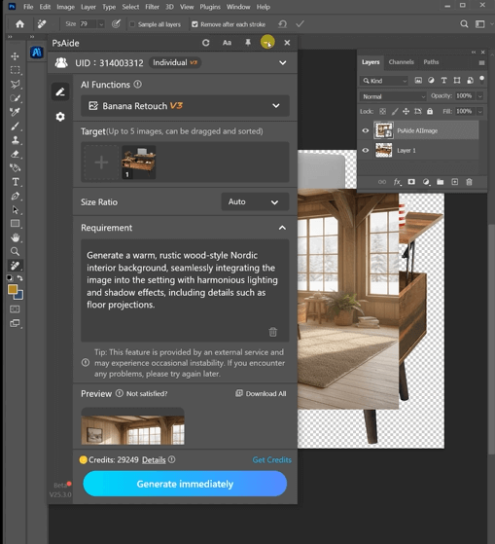
Task: Toggle type layer filter
Action: (443, 80)
